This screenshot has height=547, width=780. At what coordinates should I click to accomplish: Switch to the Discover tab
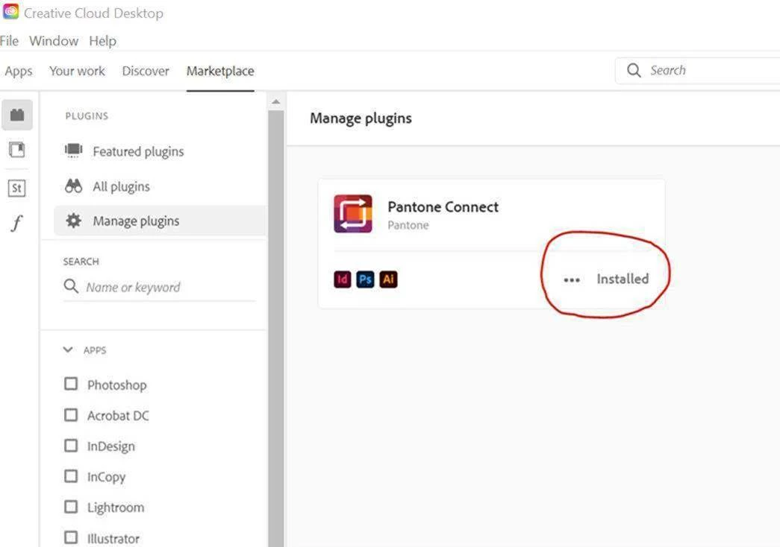tap(146, 71)
